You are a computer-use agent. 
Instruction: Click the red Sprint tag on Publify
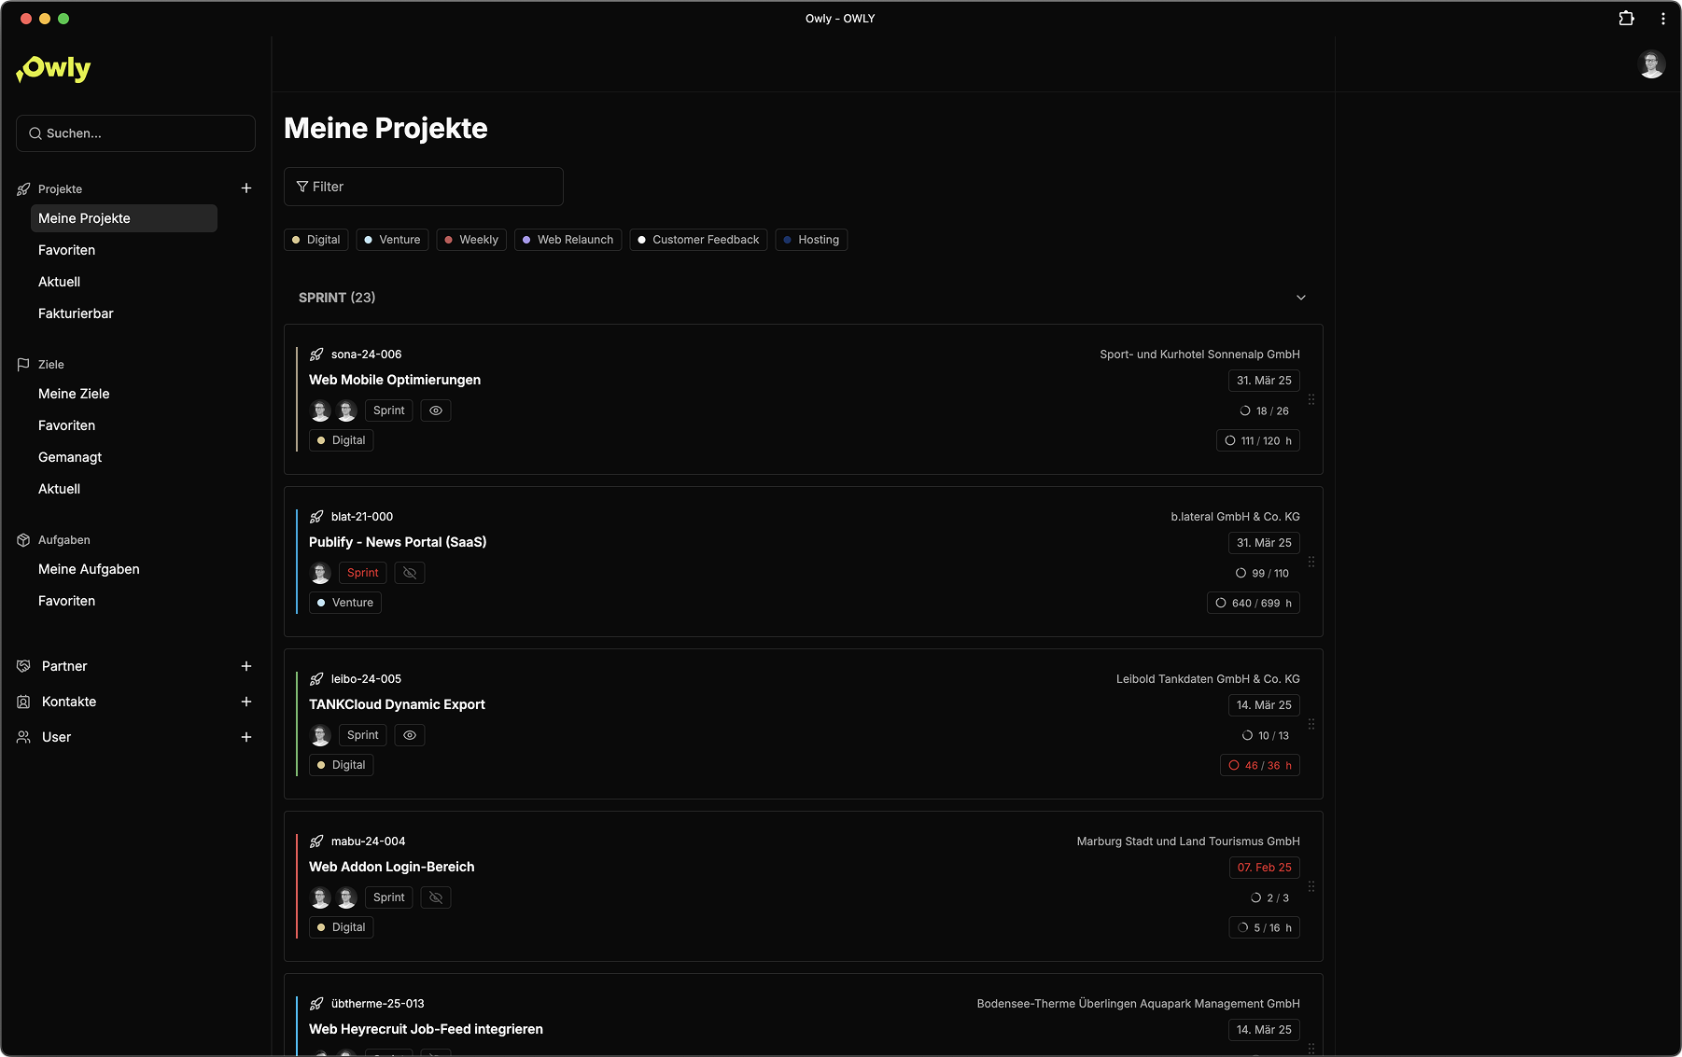(x=363, y=573)
